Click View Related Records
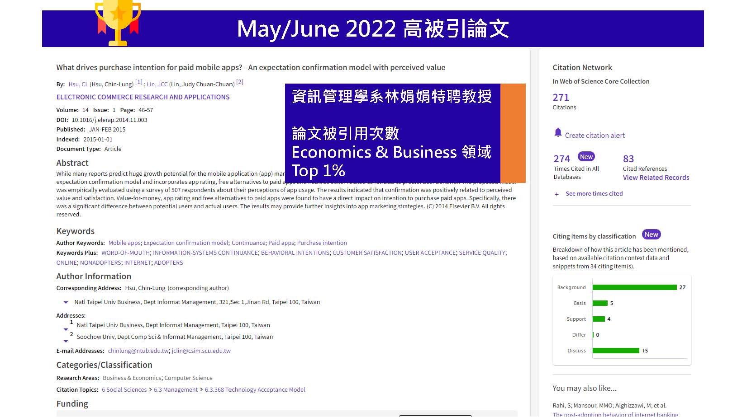 coord(656,178)
